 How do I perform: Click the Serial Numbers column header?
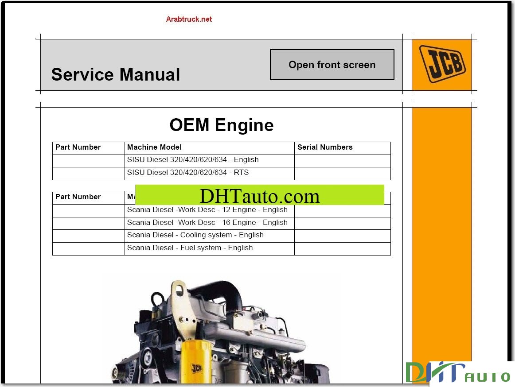[325, 147]
